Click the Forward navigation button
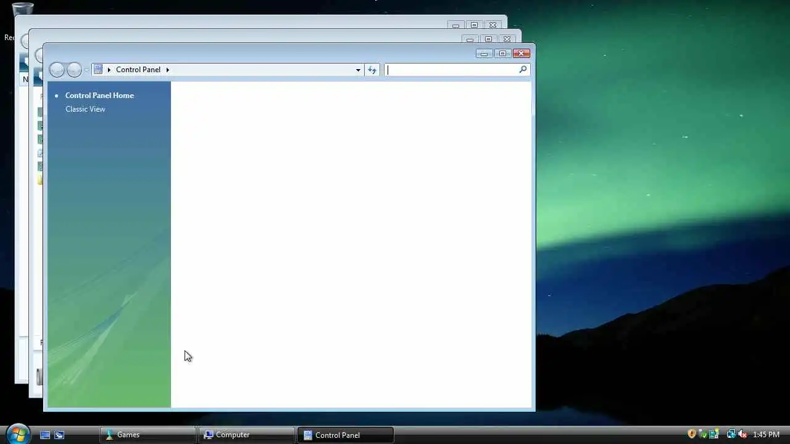Viewport: 790px width, 444px height. pyautogui.click(x=74, y=70)
